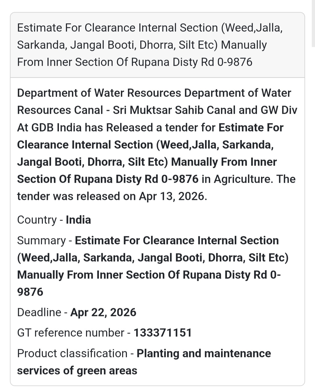Select GT reference number 133371151
The width and height of the screenshot is (315, 390).
(x=162, y=333)
